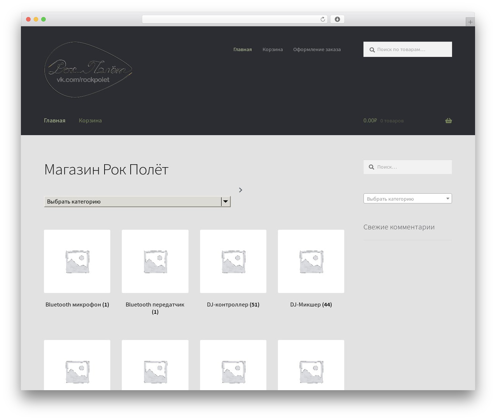Open Корзина in the top menu
This screenshot has width=496, height=420.
[x=272, y=50]
